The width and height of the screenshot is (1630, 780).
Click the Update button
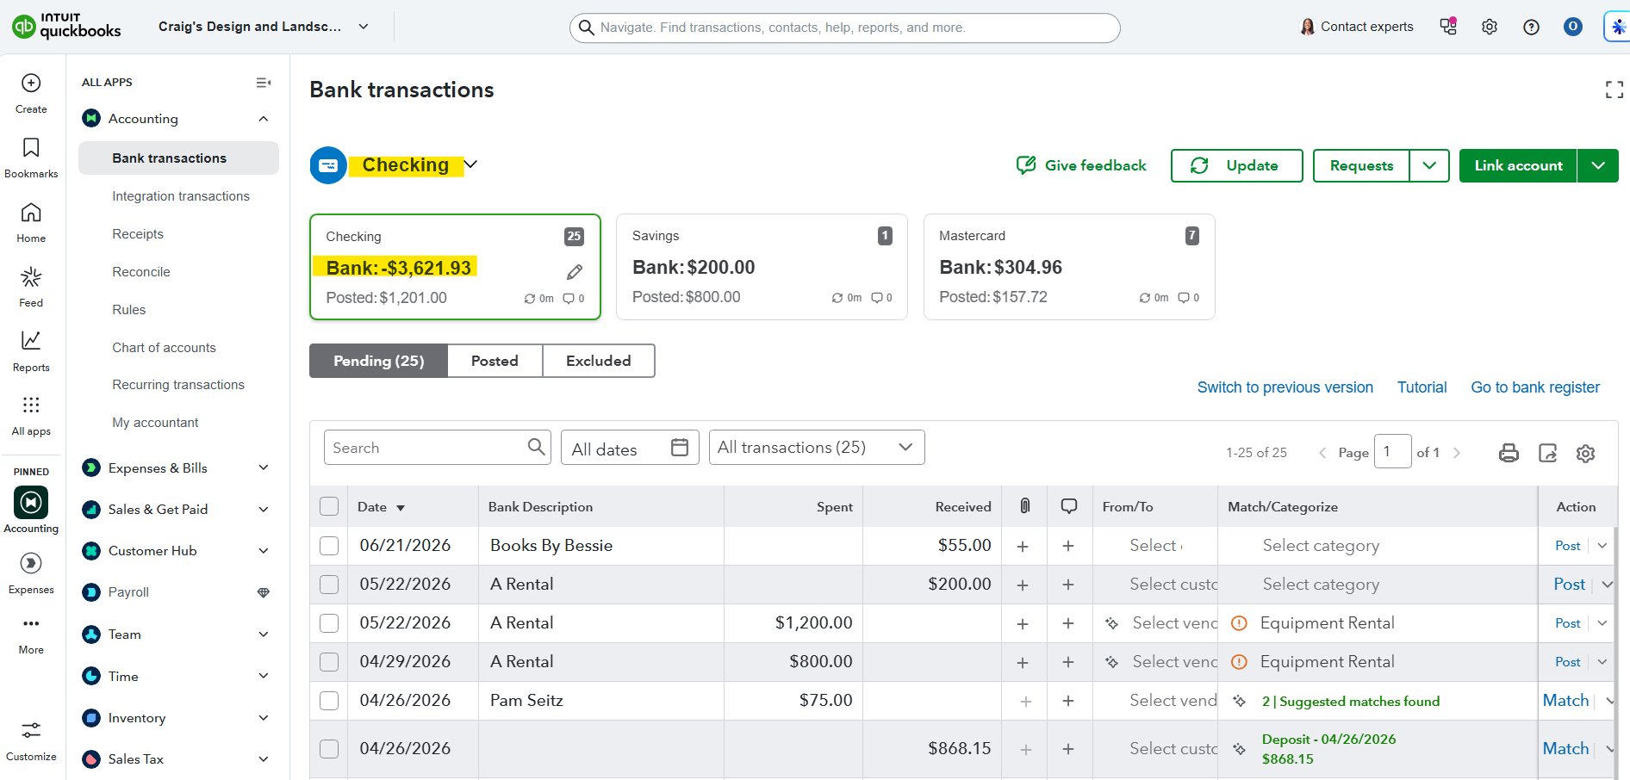[1236, 165]
